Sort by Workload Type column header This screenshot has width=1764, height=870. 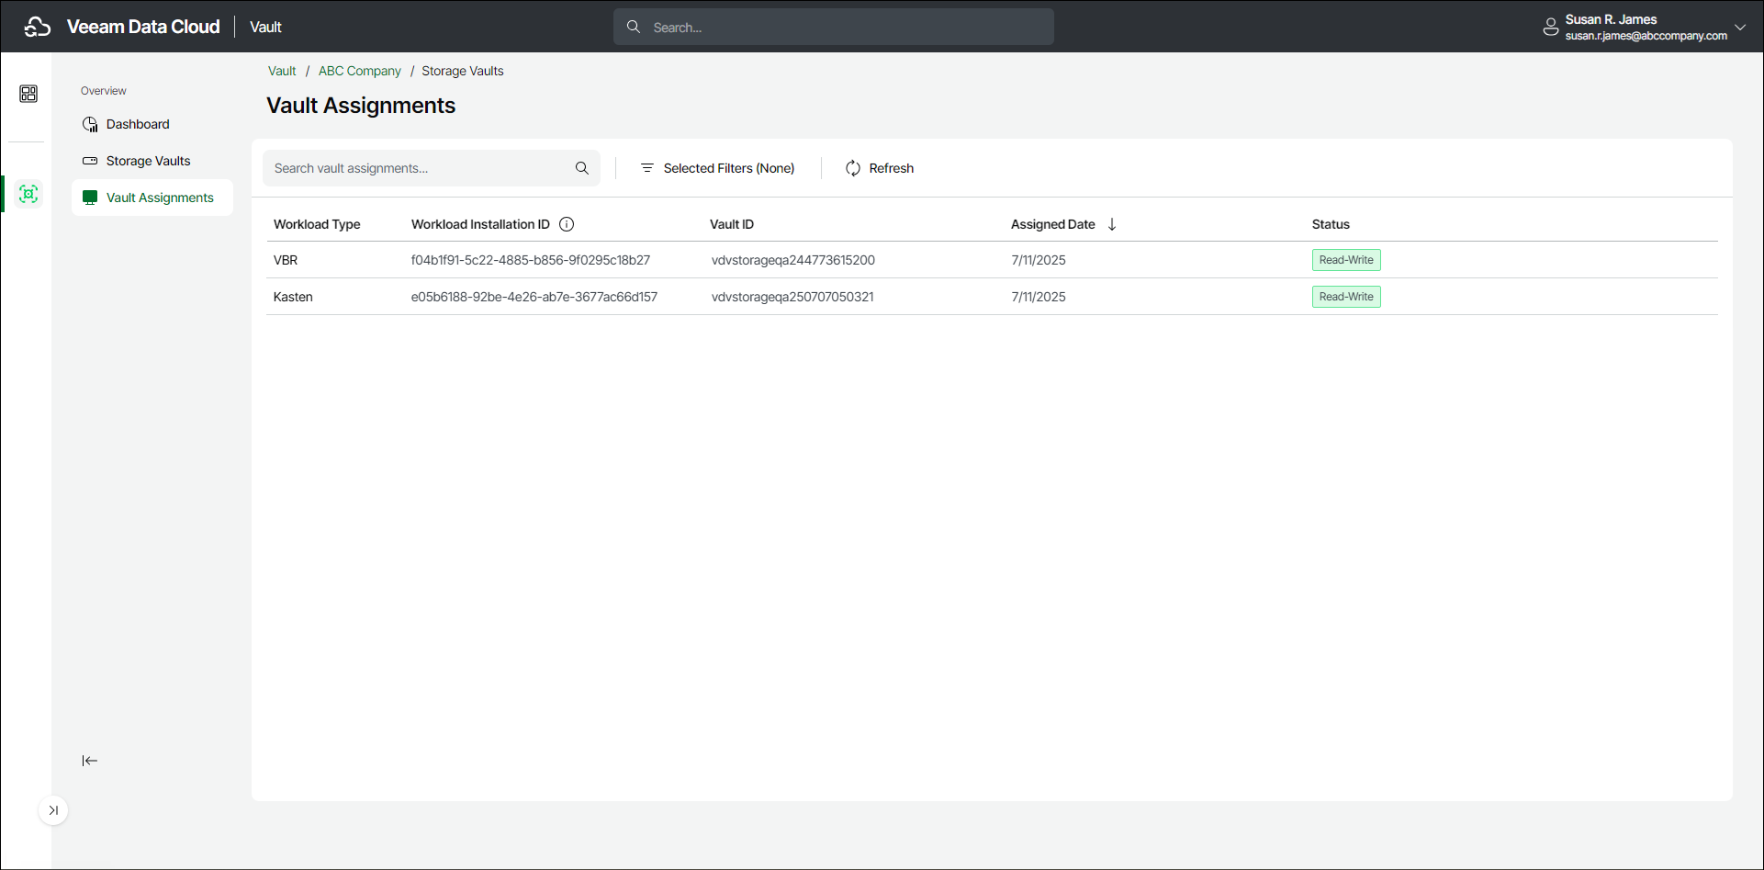click(x=317, y=224)
